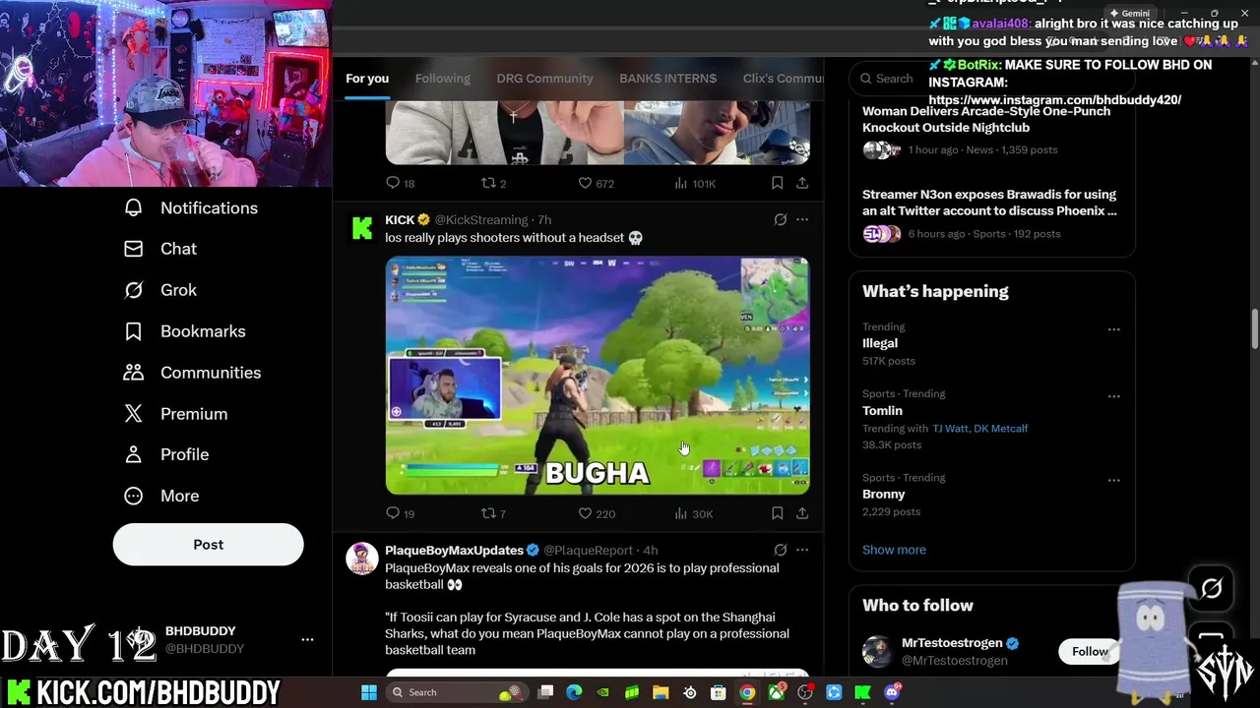Repost the KICK post with 7 reposts
Screen dimensions: 1260x708
(493, 513)
